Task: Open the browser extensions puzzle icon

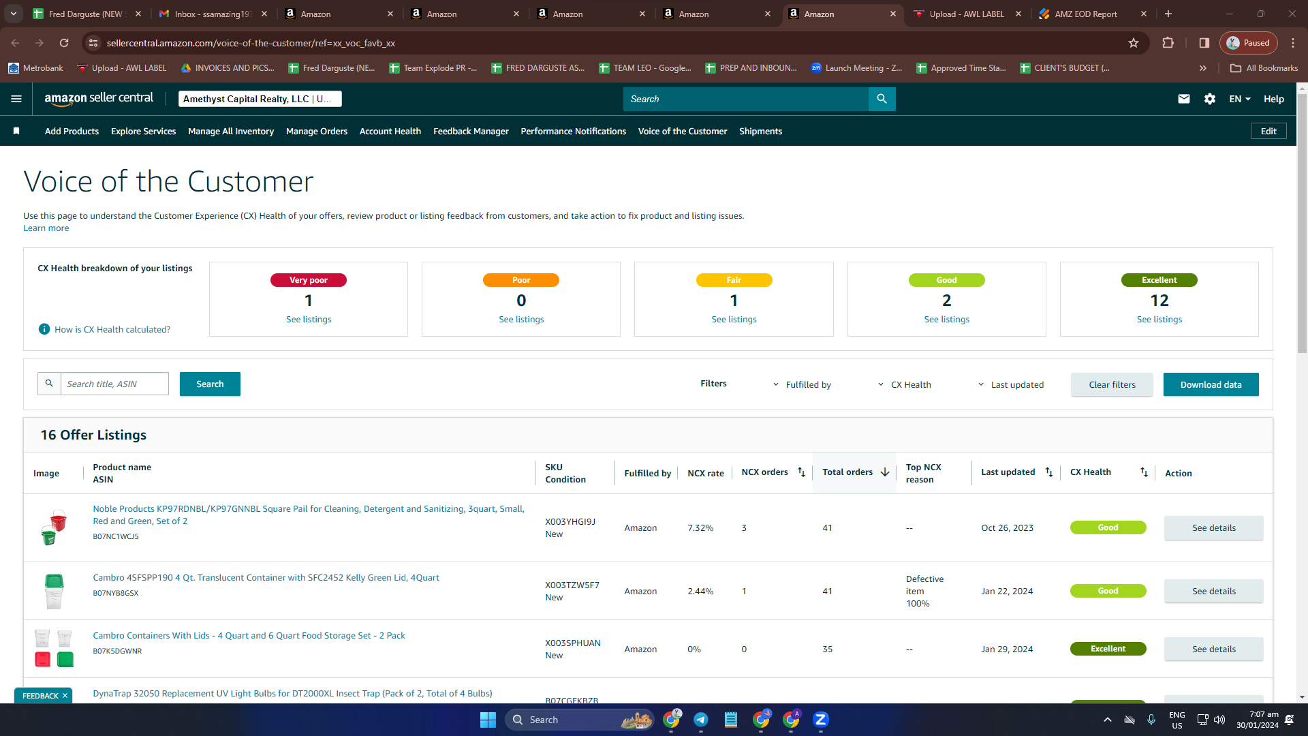Action: (x=1168, y=43)
